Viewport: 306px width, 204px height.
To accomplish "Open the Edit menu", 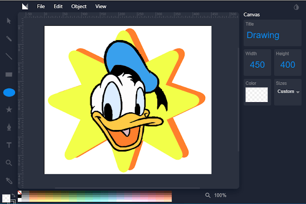I will click(x=58, y=6).
